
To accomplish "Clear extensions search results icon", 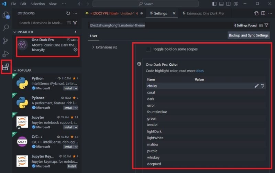I will [x=69, y=23].
